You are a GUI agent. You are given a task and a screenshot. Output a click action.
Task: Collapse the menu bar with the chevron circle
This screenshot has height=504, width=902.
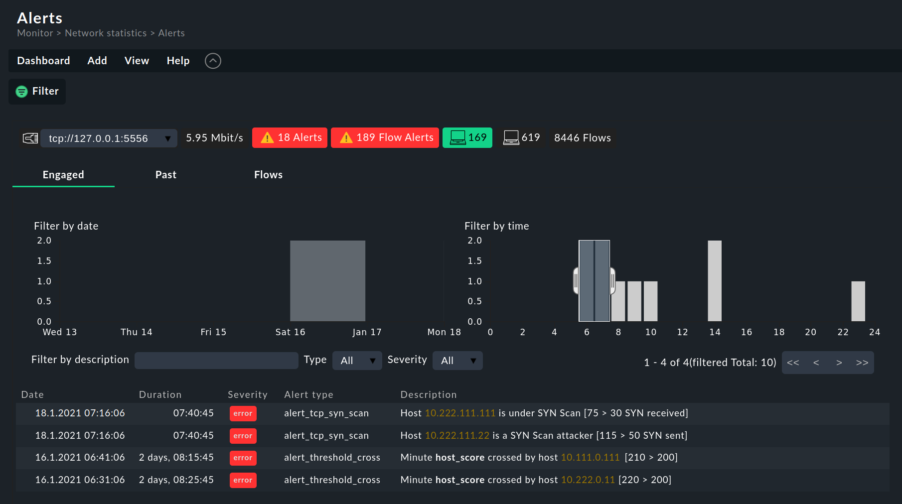click(213, 61)
